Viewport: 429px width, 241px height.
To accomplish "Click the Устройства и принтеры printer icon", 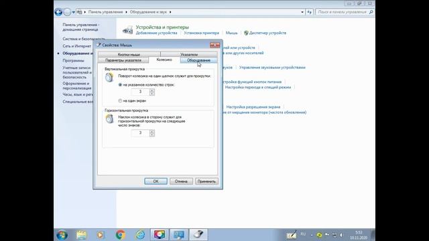I will coord(127,29).
